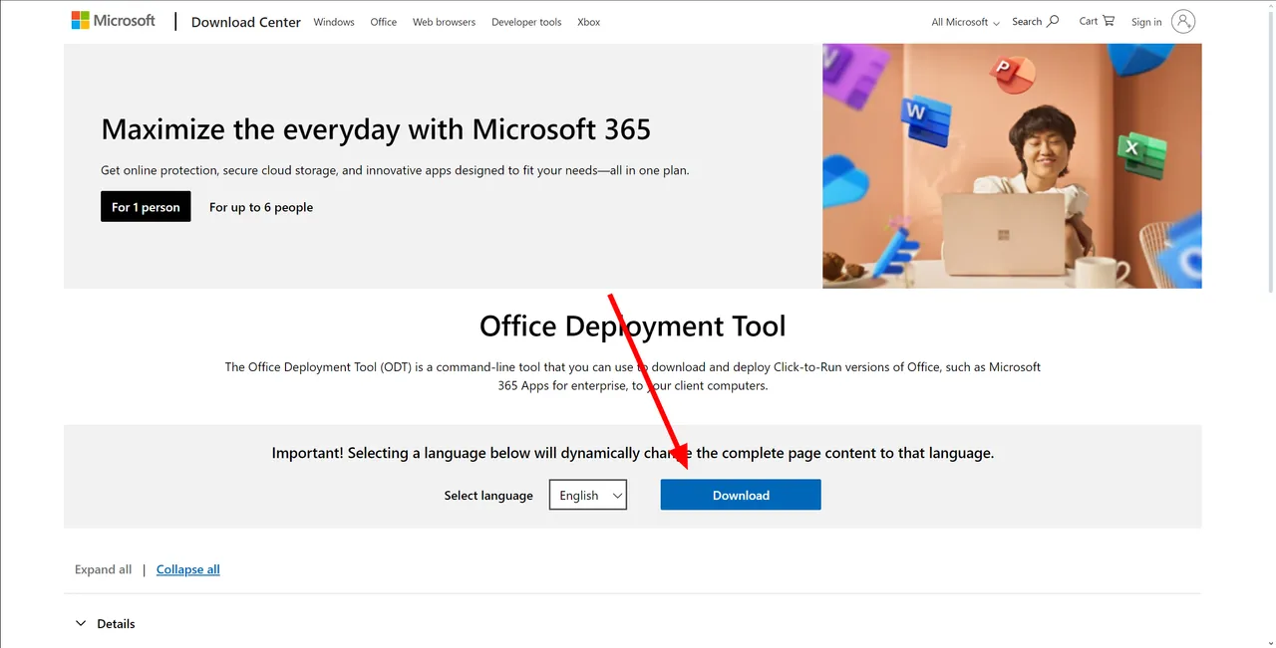Viewport: 1276px width, 648px height.
Task: Open the Search magnifier icon
Action: tap(1053, 21)
